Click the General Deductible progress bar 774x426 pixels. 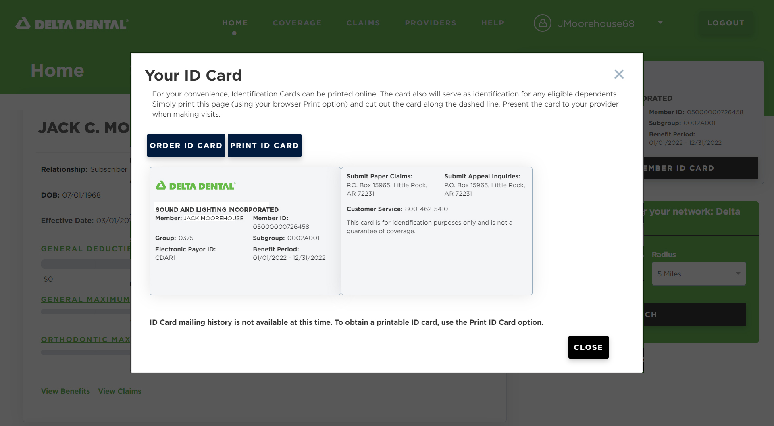(85, 264)
